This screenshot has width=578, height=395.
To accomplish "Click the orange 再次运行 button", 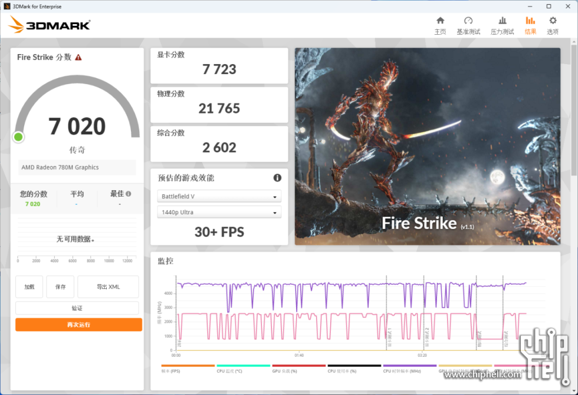I will 78,324.
